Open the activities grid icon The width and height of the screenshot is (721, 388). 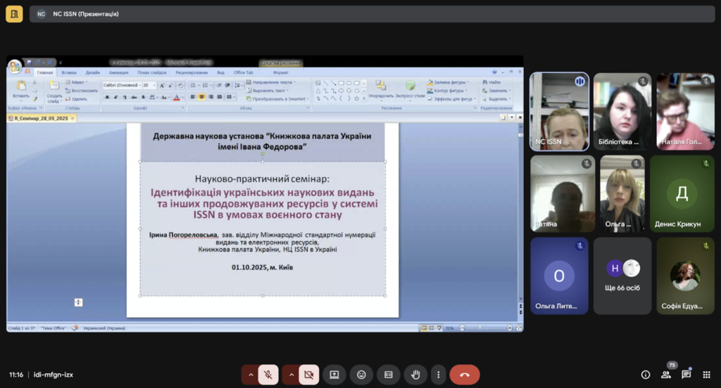point(706,375)
